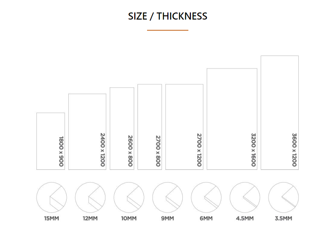Pick the 2600 x 800 panel rectangle
Viewport: 313px width, 236px height.
click(122, 129)
